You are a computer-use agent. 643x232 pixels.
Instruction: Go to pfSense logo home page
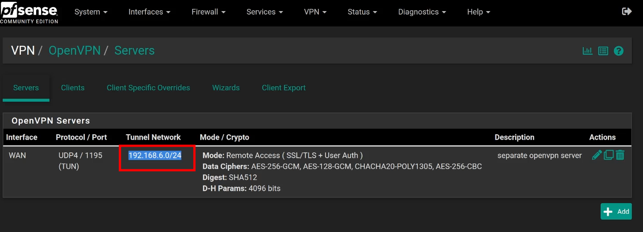click(x=29, y=12)
